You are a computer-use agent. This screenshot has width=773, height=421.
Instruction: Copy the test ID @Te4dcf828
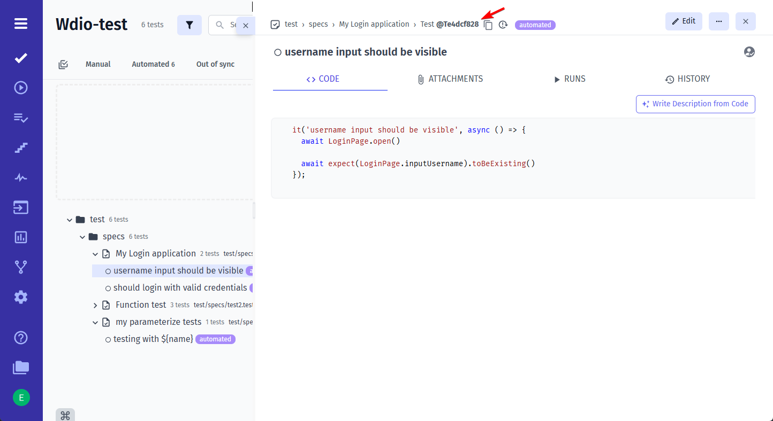point(488,25)
